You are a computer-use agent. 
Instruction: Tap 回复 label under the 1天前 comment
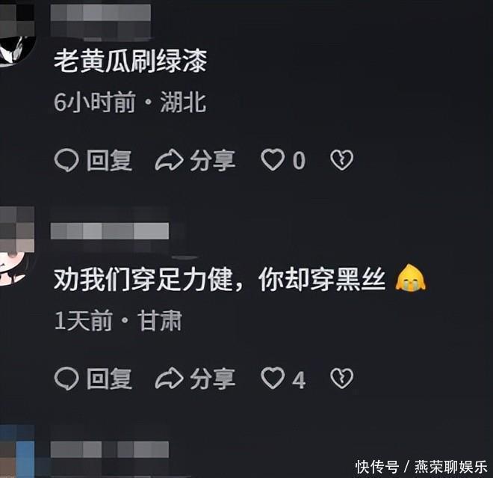coord(109,379)
